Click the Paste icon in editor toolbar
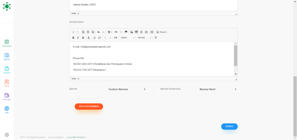The width and height of the screenshot is (297, 140). [x=83, y=32]
